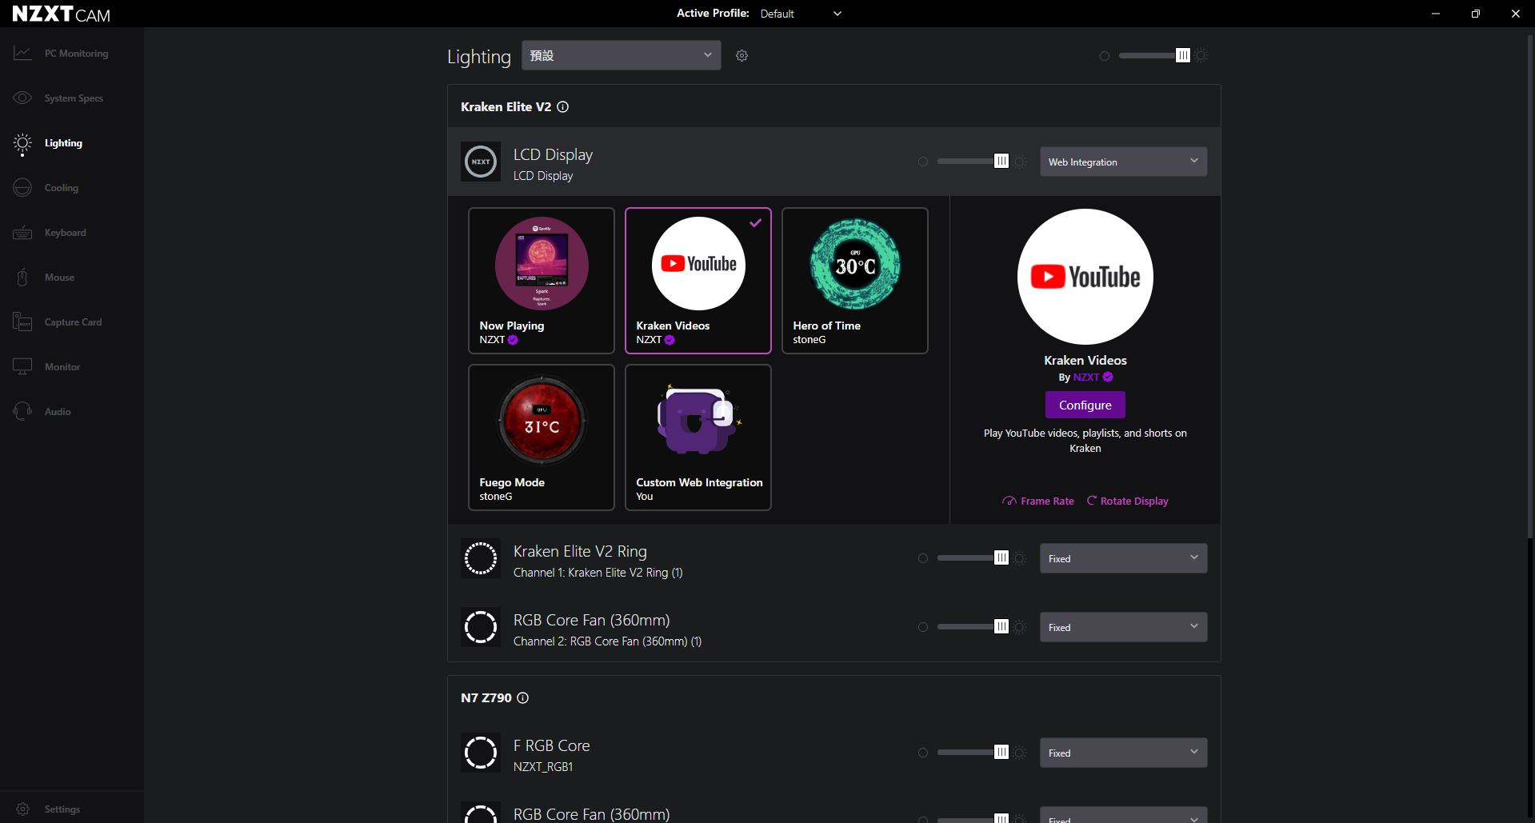The width and height of the screenshot is (1535, 823).
Task: Click the Capture Card icon in sidebar
Action: (22, 322)
